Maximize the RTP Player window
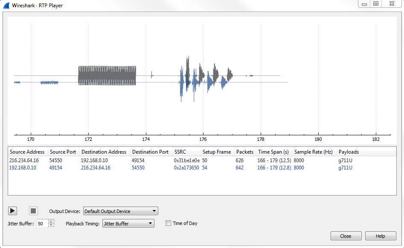This screenshot has height=248, width=404. 376,4
